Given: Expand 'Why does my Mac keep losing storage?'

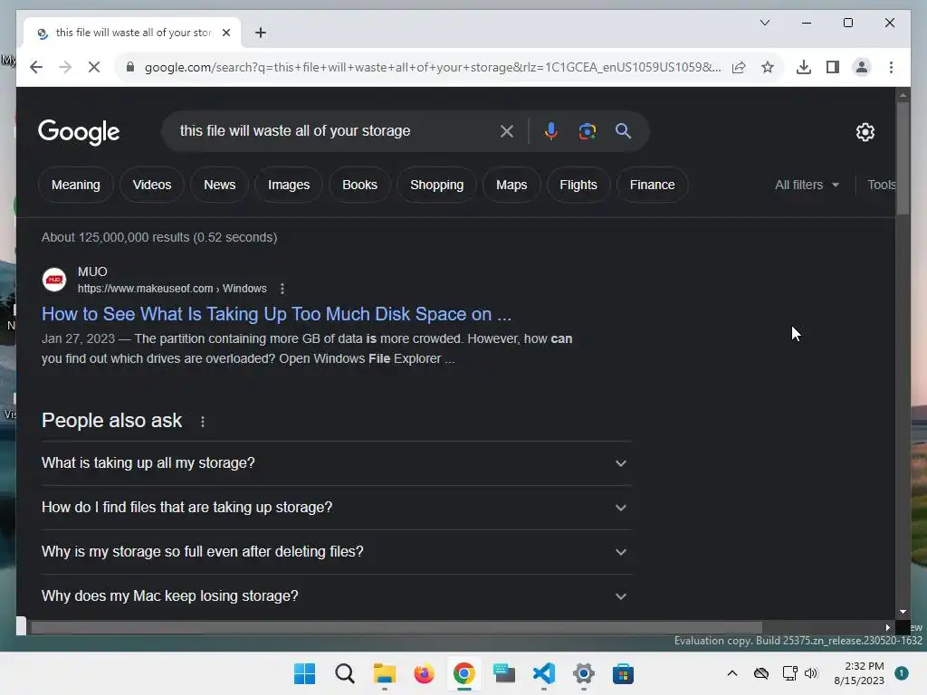Looking at the screenshot, I should [x=336, y=595].
